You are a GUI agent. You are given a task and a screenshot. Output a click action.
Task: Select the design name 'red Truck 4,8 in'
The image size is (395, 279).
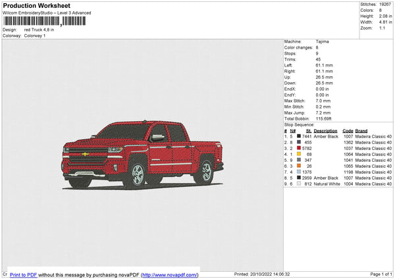pos(39,30)
